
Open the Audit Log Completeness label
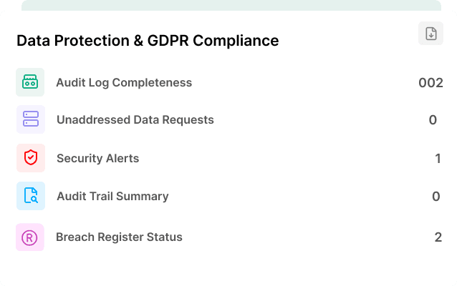[124, 83]
